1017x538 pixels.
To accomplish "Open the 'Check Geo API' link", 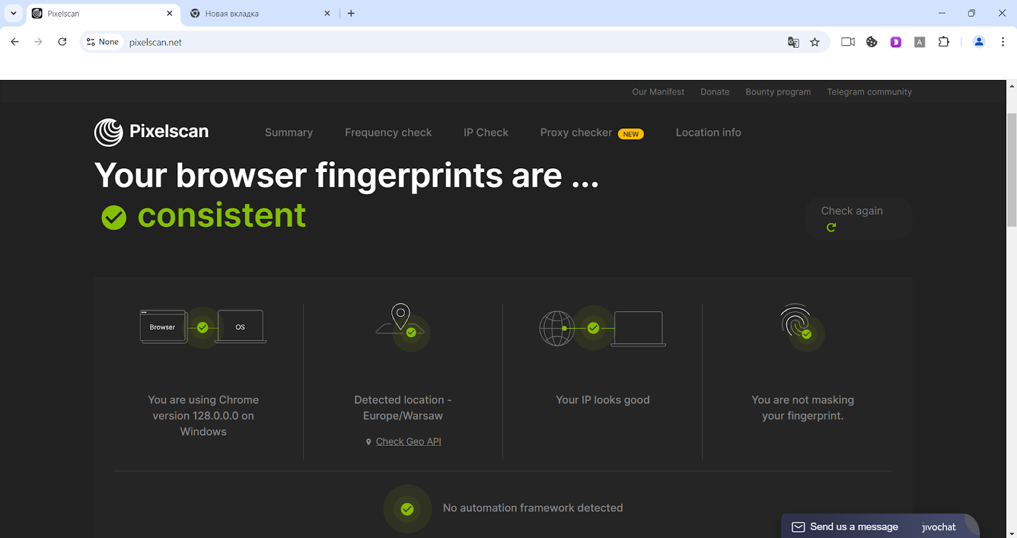I will (x=408, y=441).
